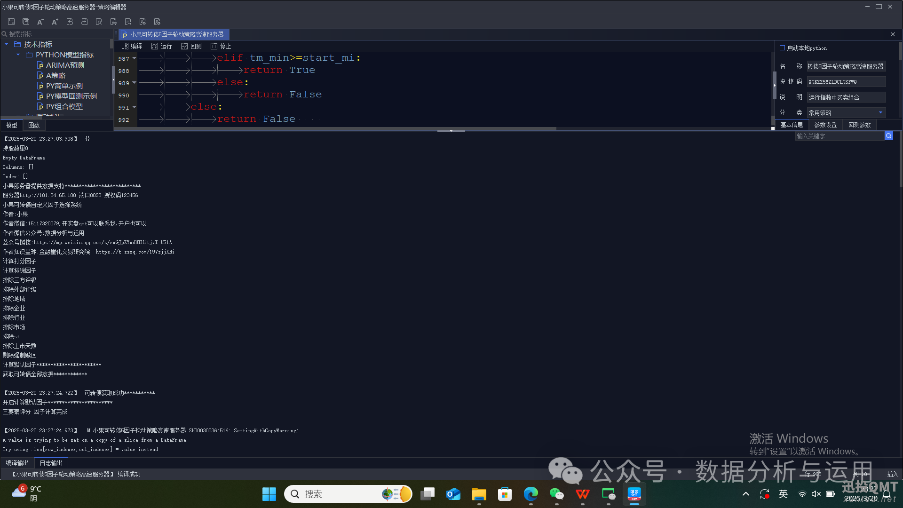The height and width of the screenshot is (508, 903).
Task: Click line number 988 in the gutter
Action: 124,71
